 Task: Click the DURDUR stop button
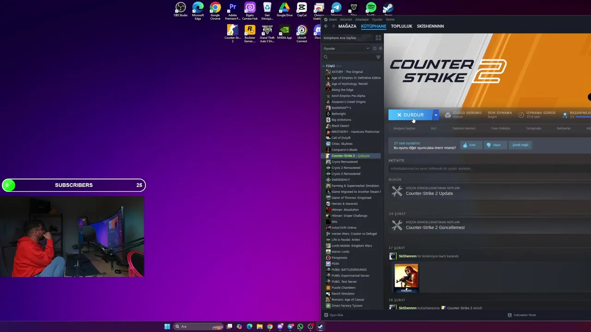(x=410, y=115)
